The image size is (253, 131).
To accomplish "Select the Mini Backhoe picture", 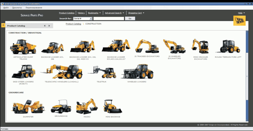I will pyautogui.click(x=113, y=107).
